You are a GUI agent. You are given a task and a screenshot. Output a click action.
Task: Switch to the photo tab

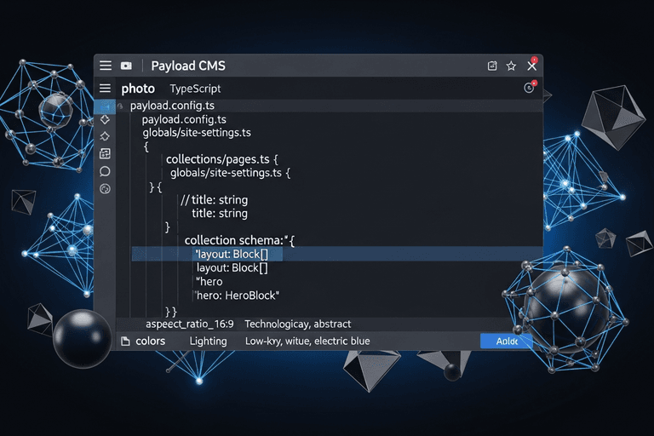pyautogui.click(x=138, y=89)
